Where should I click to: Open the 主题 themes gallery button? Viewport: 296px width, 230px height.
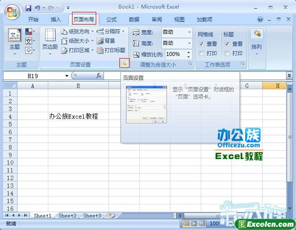(14, 42)
